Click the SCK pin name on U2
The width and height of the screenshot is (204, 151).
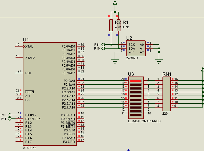[x=132, y=45]
